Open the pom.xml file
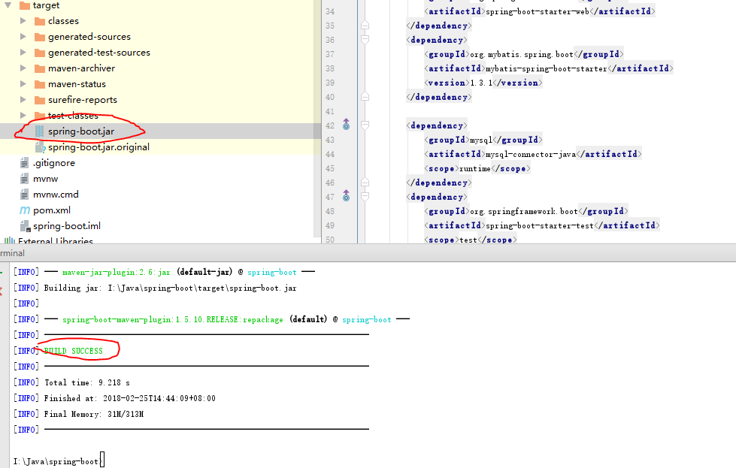The image size is (736, 468). (52, 210)
